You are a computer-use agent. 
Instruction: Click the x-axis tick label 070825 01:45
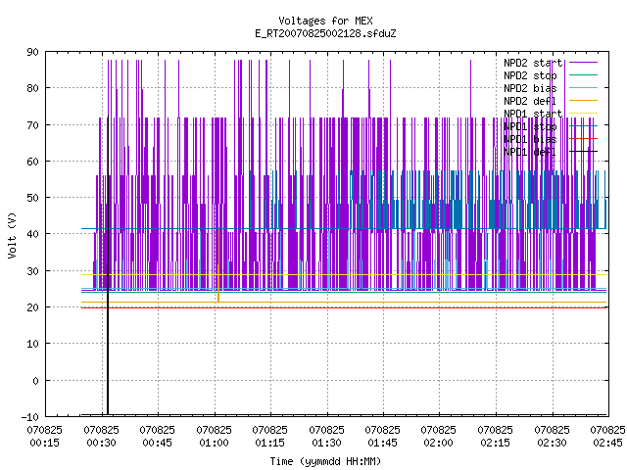click(x=383, y=437)
